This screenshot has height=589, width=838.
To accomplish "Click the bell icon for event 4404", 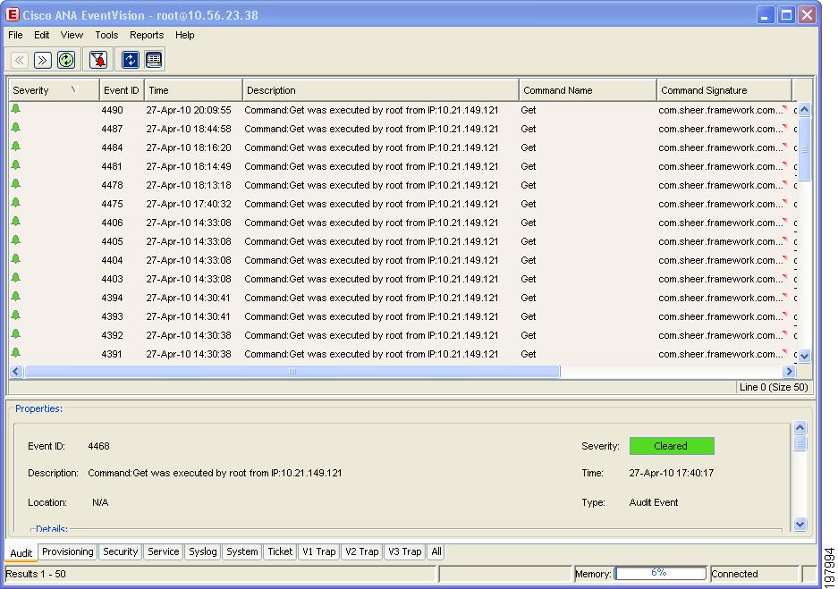I will pos(16,259).
